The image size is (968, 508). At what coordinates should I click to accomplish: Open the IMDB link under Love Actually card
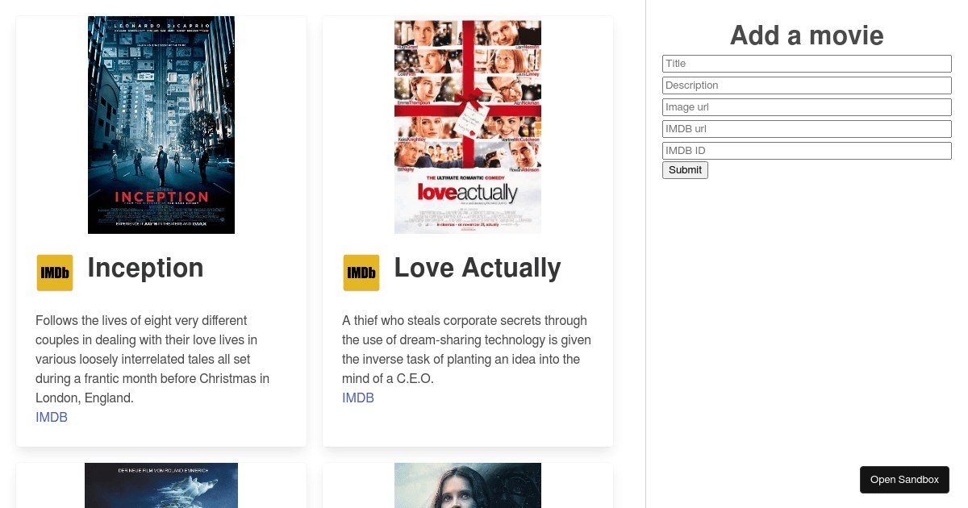[358, 398]
